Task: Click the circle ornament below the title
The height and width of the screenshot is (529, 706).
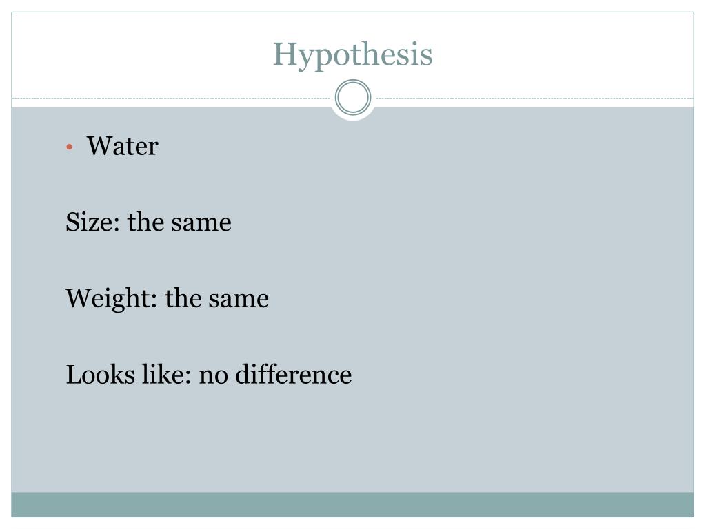Action: pyautogui.click(x=353, y=97)
